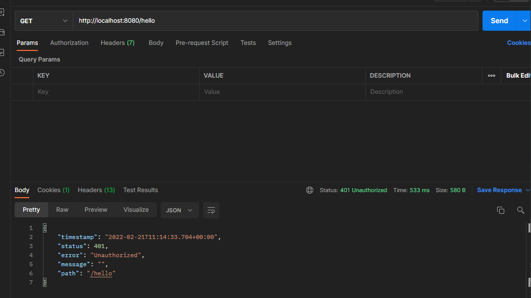Image resolution: width=531 pixels, height=298 pixels.
Task: Select the Pretty view mode
Action: click(x=31, y=210)
